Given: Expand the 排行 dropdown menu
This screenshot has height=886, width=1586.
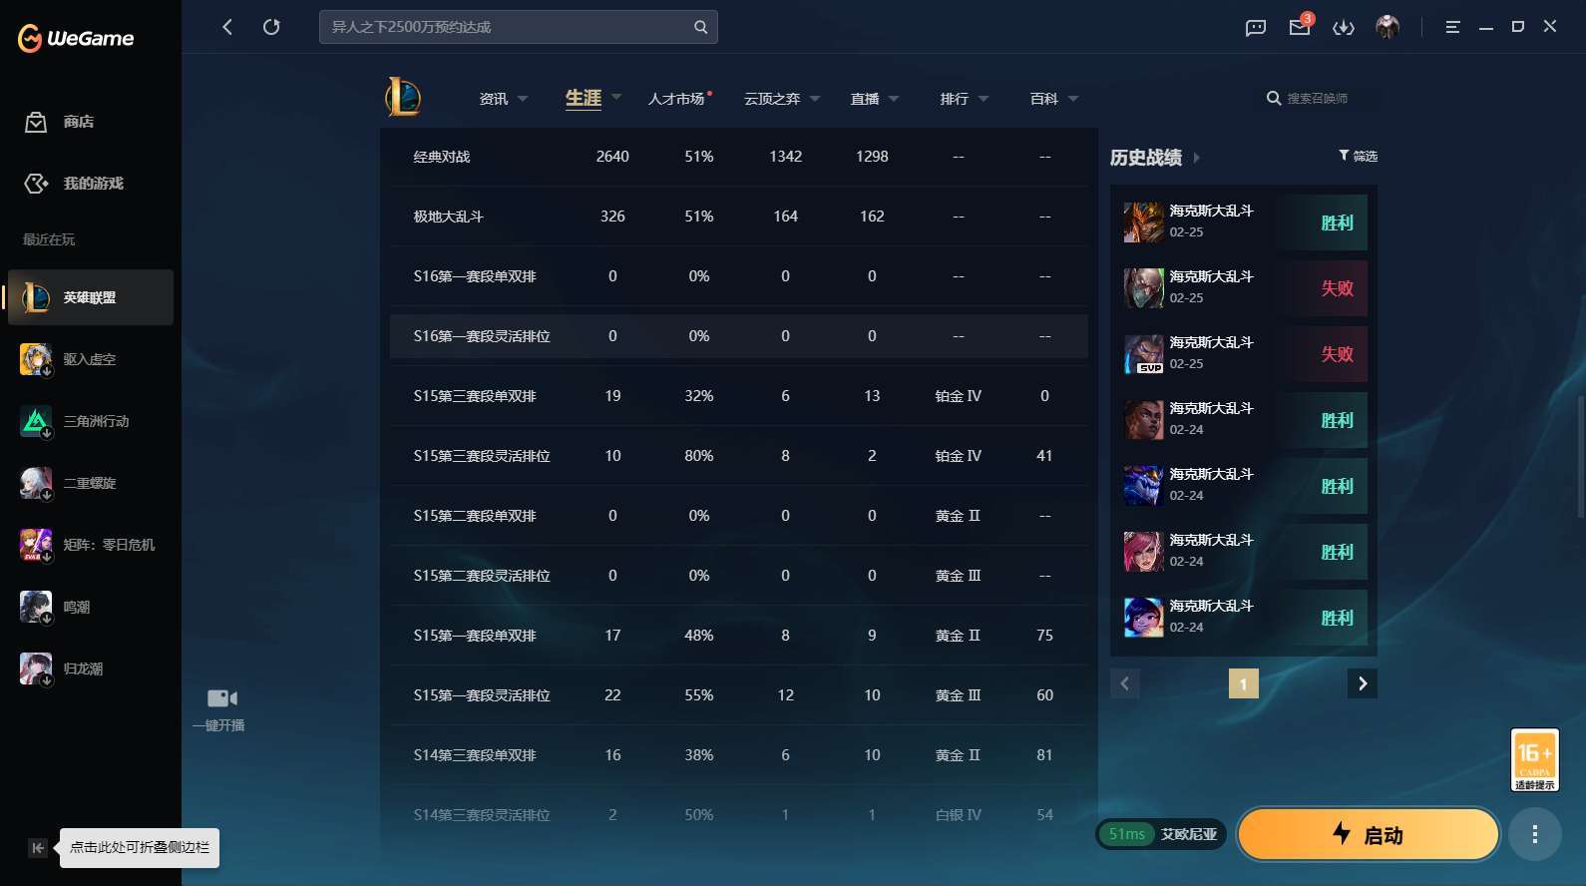Looking at the screenshot, I should coord(965,99).
